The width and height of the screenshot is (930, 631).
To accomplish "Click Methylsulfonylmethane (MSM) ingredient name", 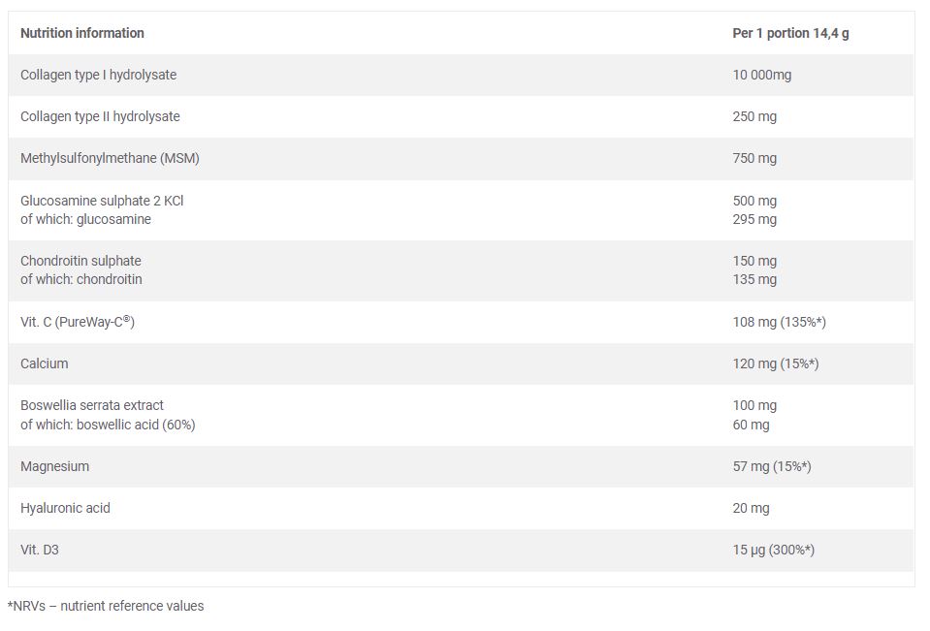I will 110,158.
